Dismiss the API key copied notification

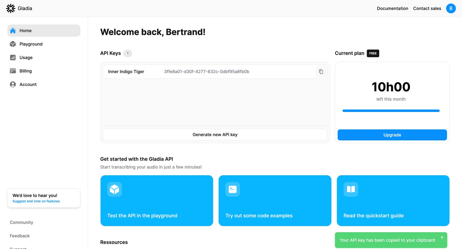click(442, 237)
